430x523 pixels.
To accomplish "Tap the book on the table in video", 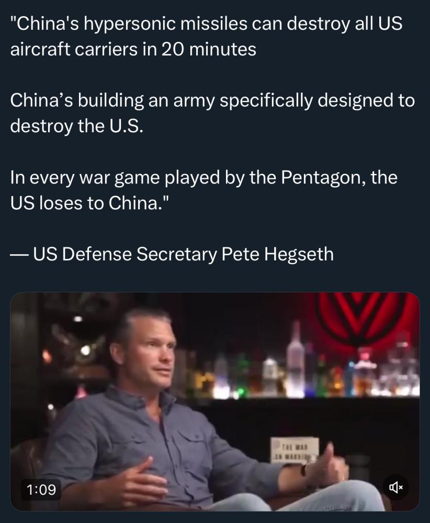I will (295, 450).
